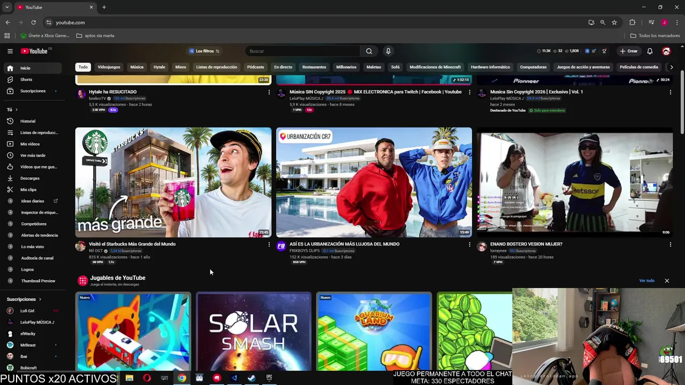Reload the page in Chrome
Screen dimensions: 685x385
click(x=33, y=22)
